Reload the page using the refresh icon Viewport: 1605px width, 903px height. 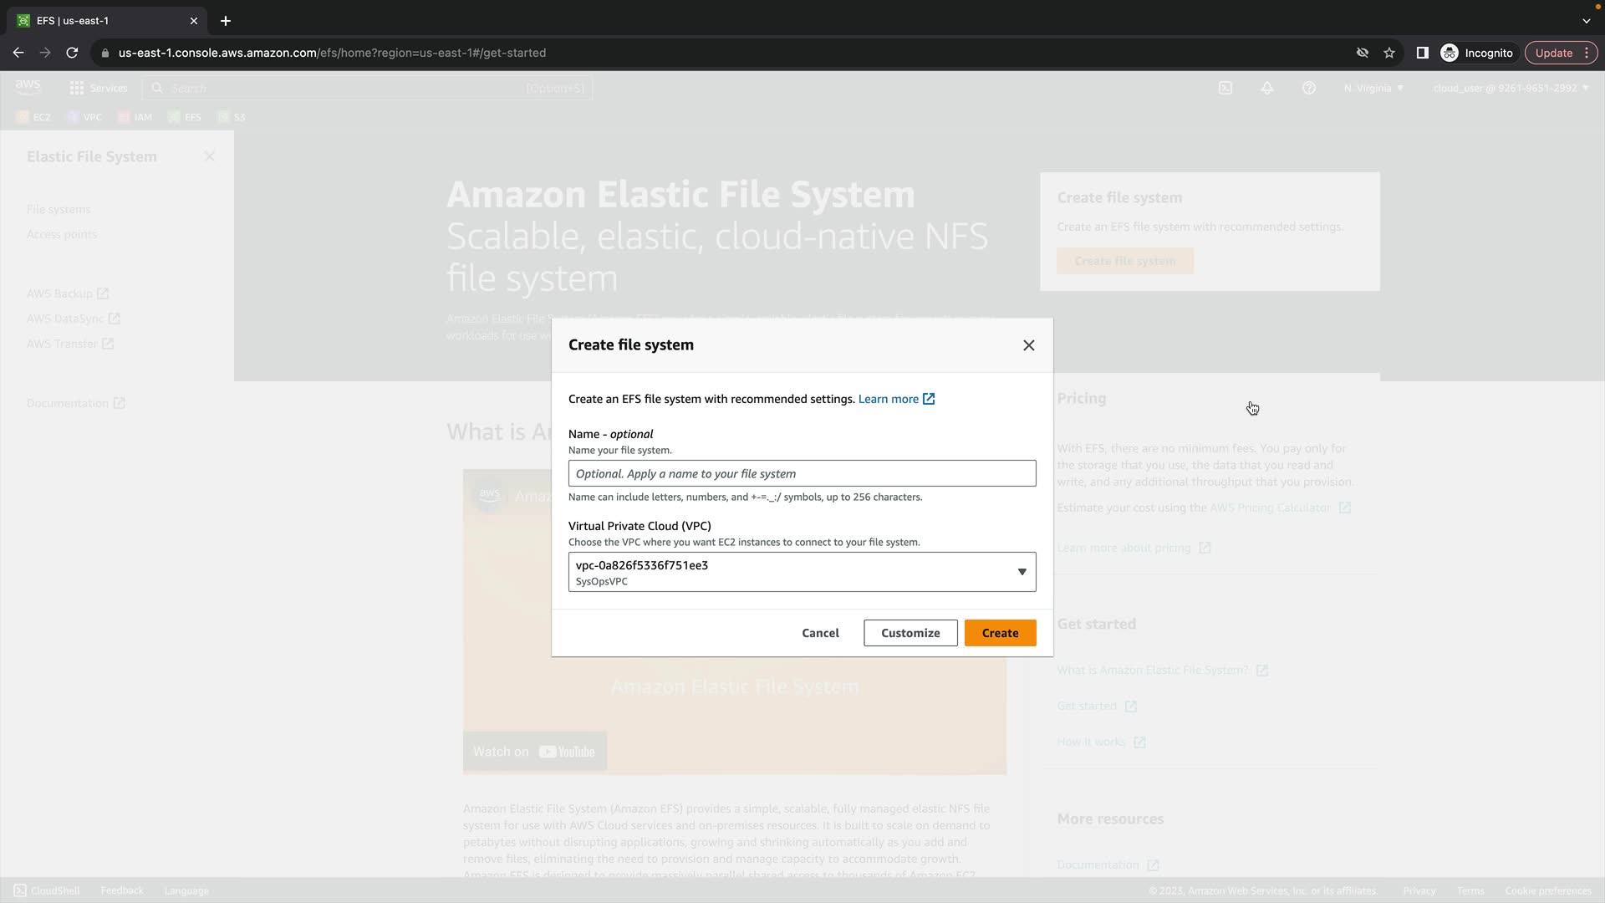72,53
